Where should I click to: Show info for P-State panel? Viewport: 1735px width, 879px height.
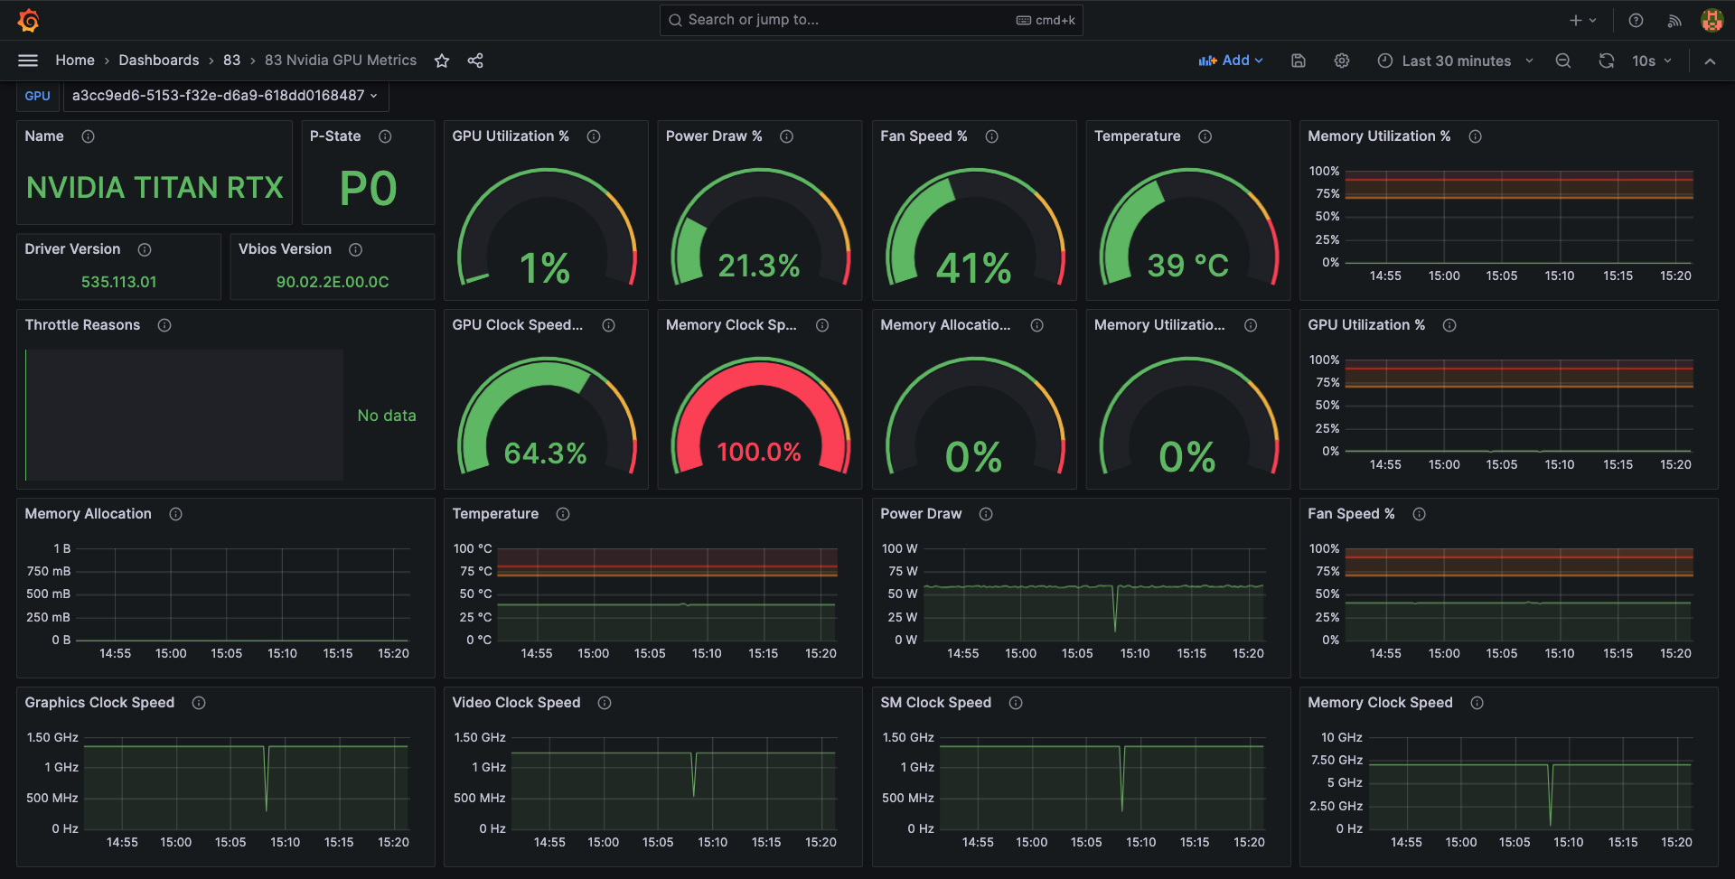point(385,136)
